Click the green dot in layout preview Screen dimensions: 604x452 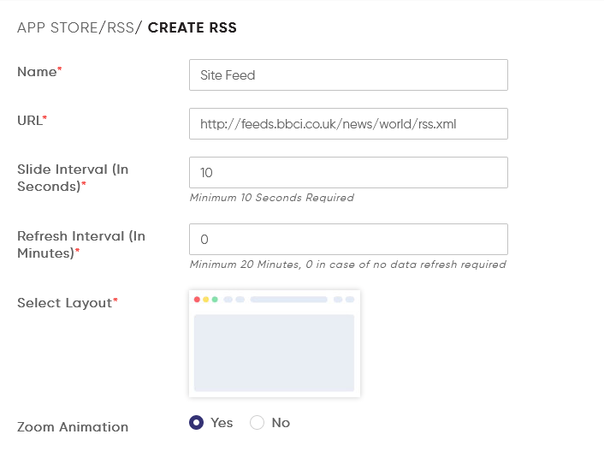click(215, 300)
